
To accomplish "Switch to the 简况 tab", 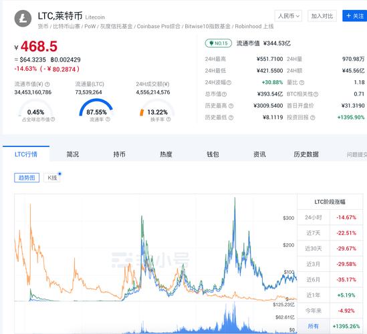I will click(x=73, y=154).
